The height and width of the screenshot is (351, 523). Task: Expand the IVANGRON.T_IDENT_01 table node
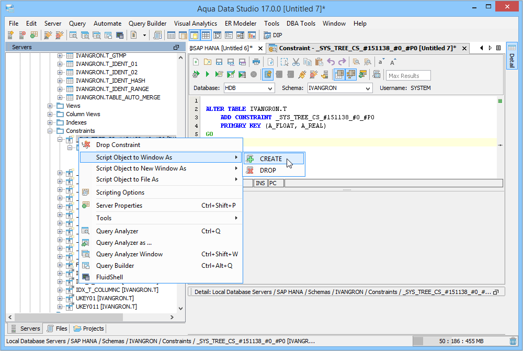(60, 64)
